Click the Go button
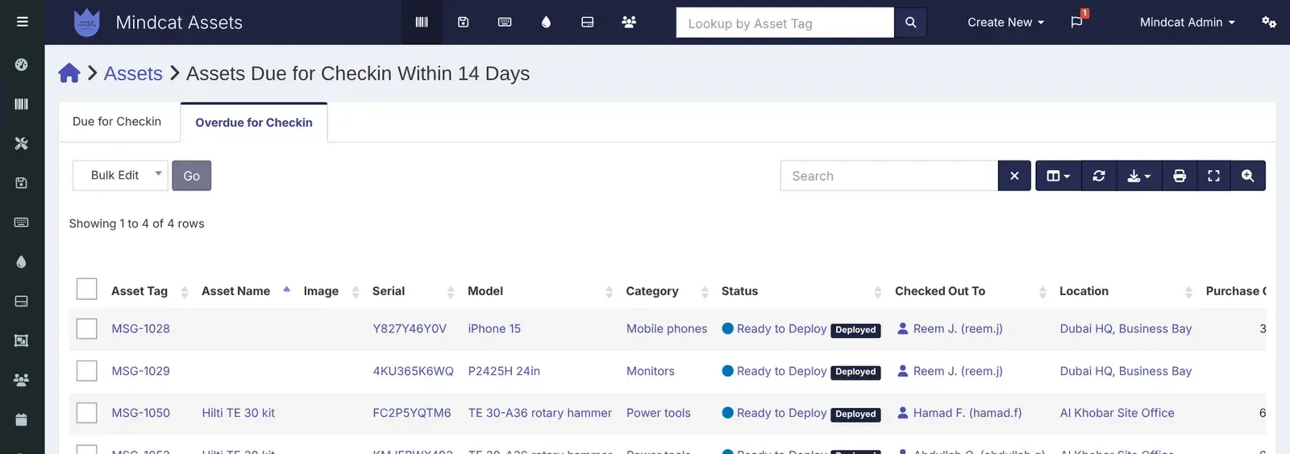 pos(191,176)
